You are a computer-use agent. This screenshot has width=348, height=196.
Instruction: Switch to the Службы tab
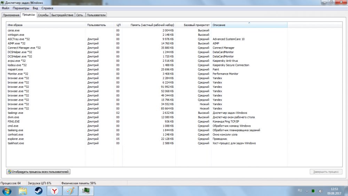[43, 15]
